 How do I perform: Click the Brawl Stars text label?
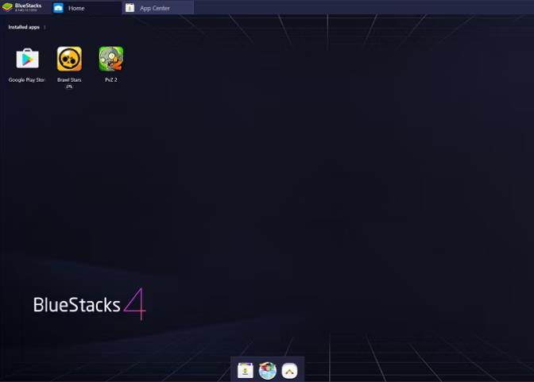click(69, 79)
